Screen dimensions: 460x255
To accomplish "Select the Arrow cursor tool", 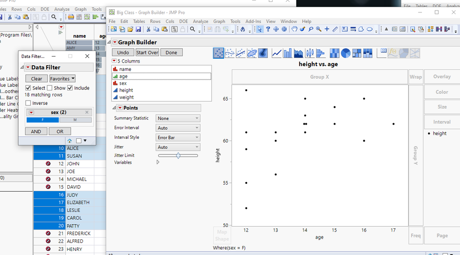I will tap(260, 29).
